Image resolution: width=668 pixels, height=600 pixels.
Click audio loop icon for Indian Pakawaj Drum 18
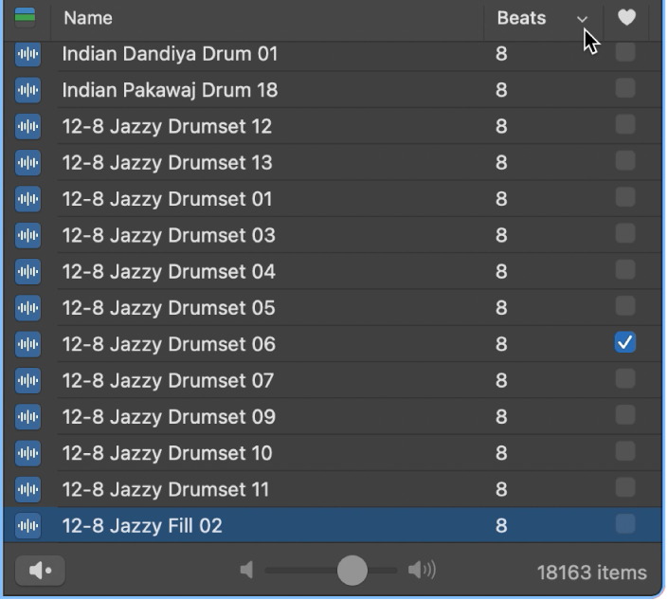point(27,90)
